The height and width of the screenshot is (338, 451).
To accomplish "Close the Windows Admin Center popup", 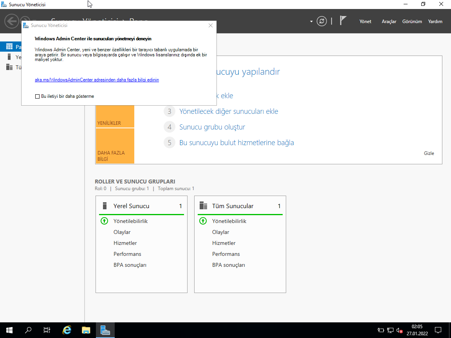I will pos(211,25).
